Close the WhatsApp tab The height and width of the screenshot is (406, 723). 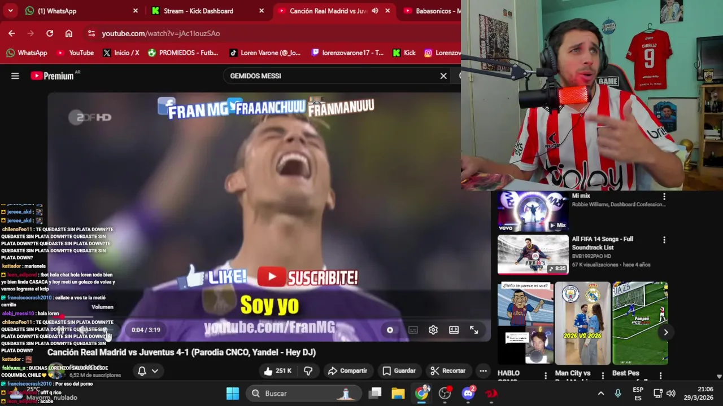click(x=136, y=11)
